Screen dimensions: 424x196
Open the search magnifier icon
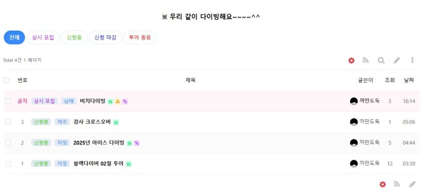(x=381, y=61)
